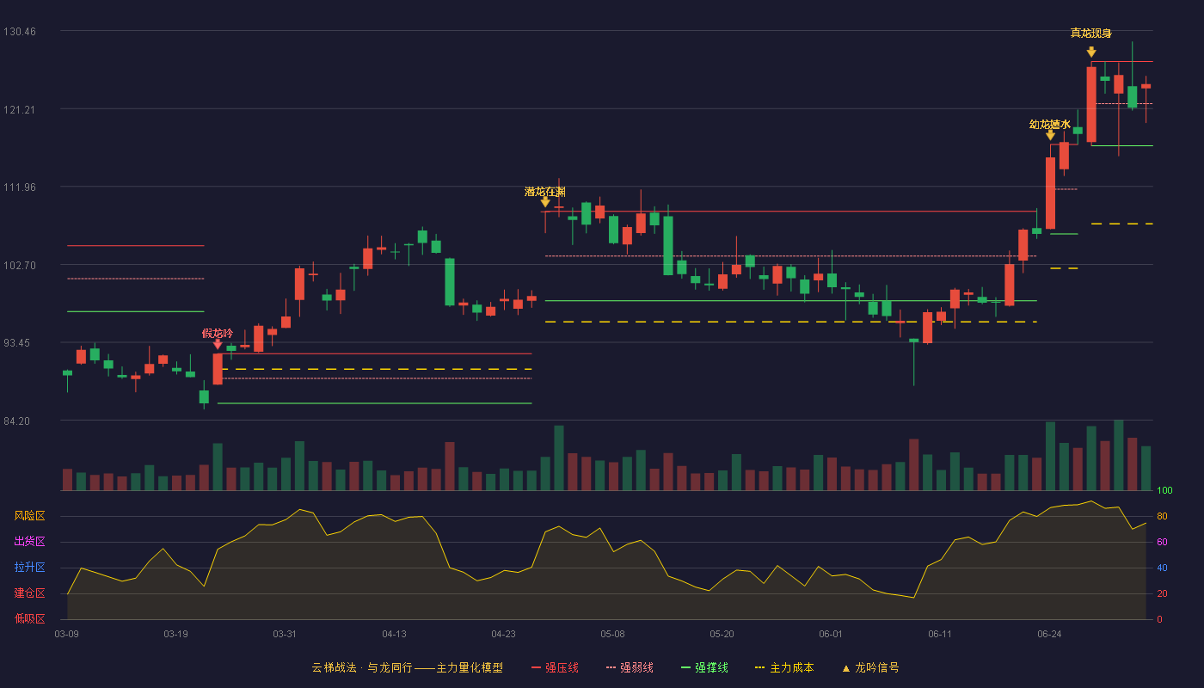Select the 出货区 zone label
This screenshot has width=1204, height=688.
click(x=29, y=542)
